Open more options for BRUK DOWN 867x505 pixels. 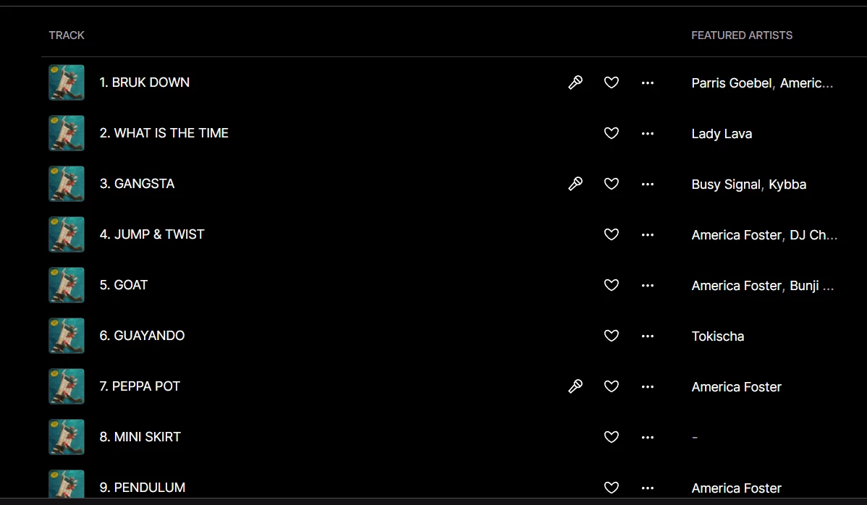pos(648,82)
